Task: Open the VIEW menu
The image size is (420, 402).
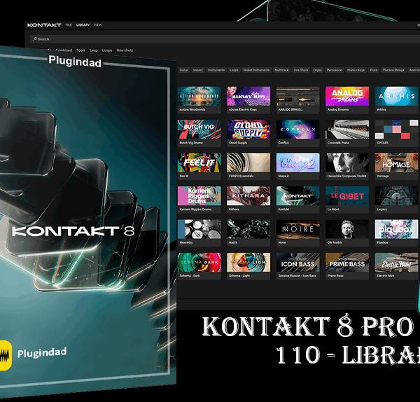Action: (98, 25)
